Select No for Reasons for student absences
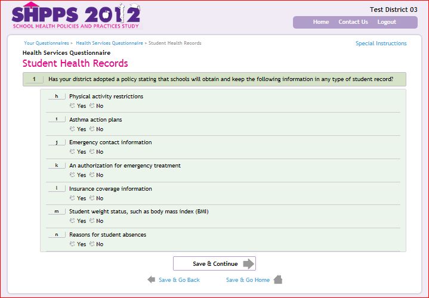This screenshot has width=429, height=298. [x=92, y=244]
